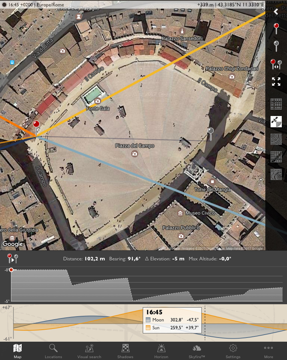
Task: Switch to street grid map type
Action: coord(276,104)
